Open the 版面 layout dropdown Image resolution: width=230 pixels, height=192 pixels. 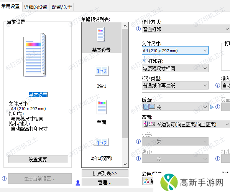(175, 107)
